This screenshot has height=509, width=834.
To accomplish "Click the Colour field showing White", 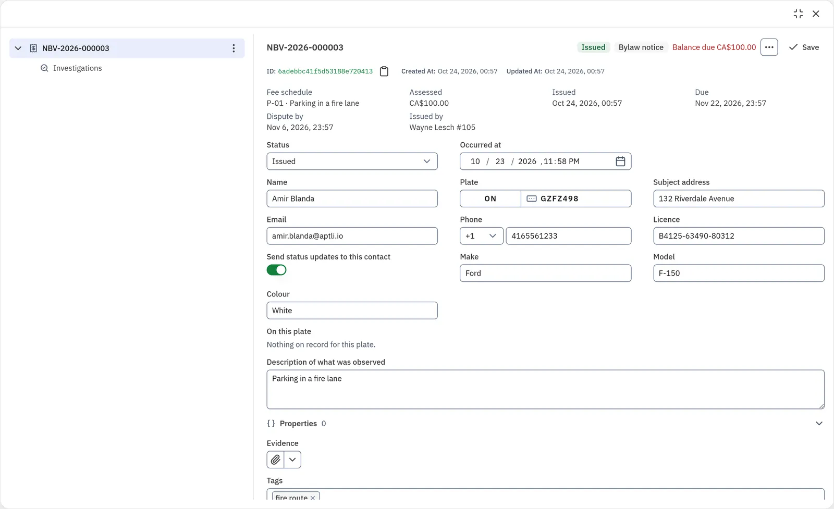I will click(x=352, y=311).
